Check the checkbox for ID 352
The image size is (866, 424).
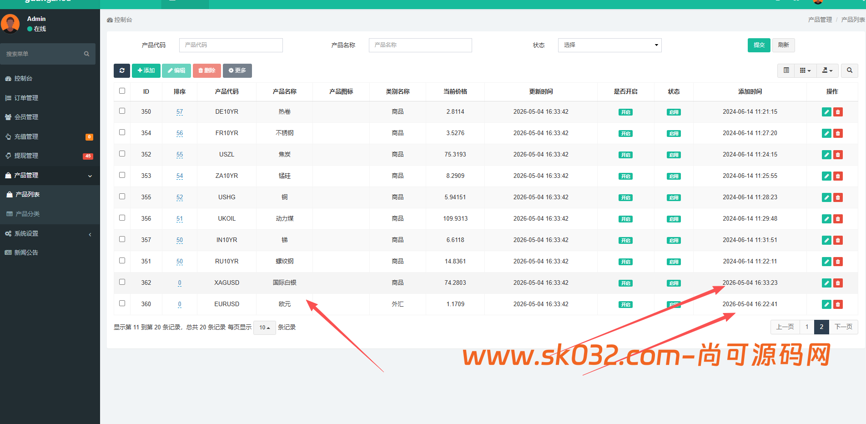[x=122, y=154]
